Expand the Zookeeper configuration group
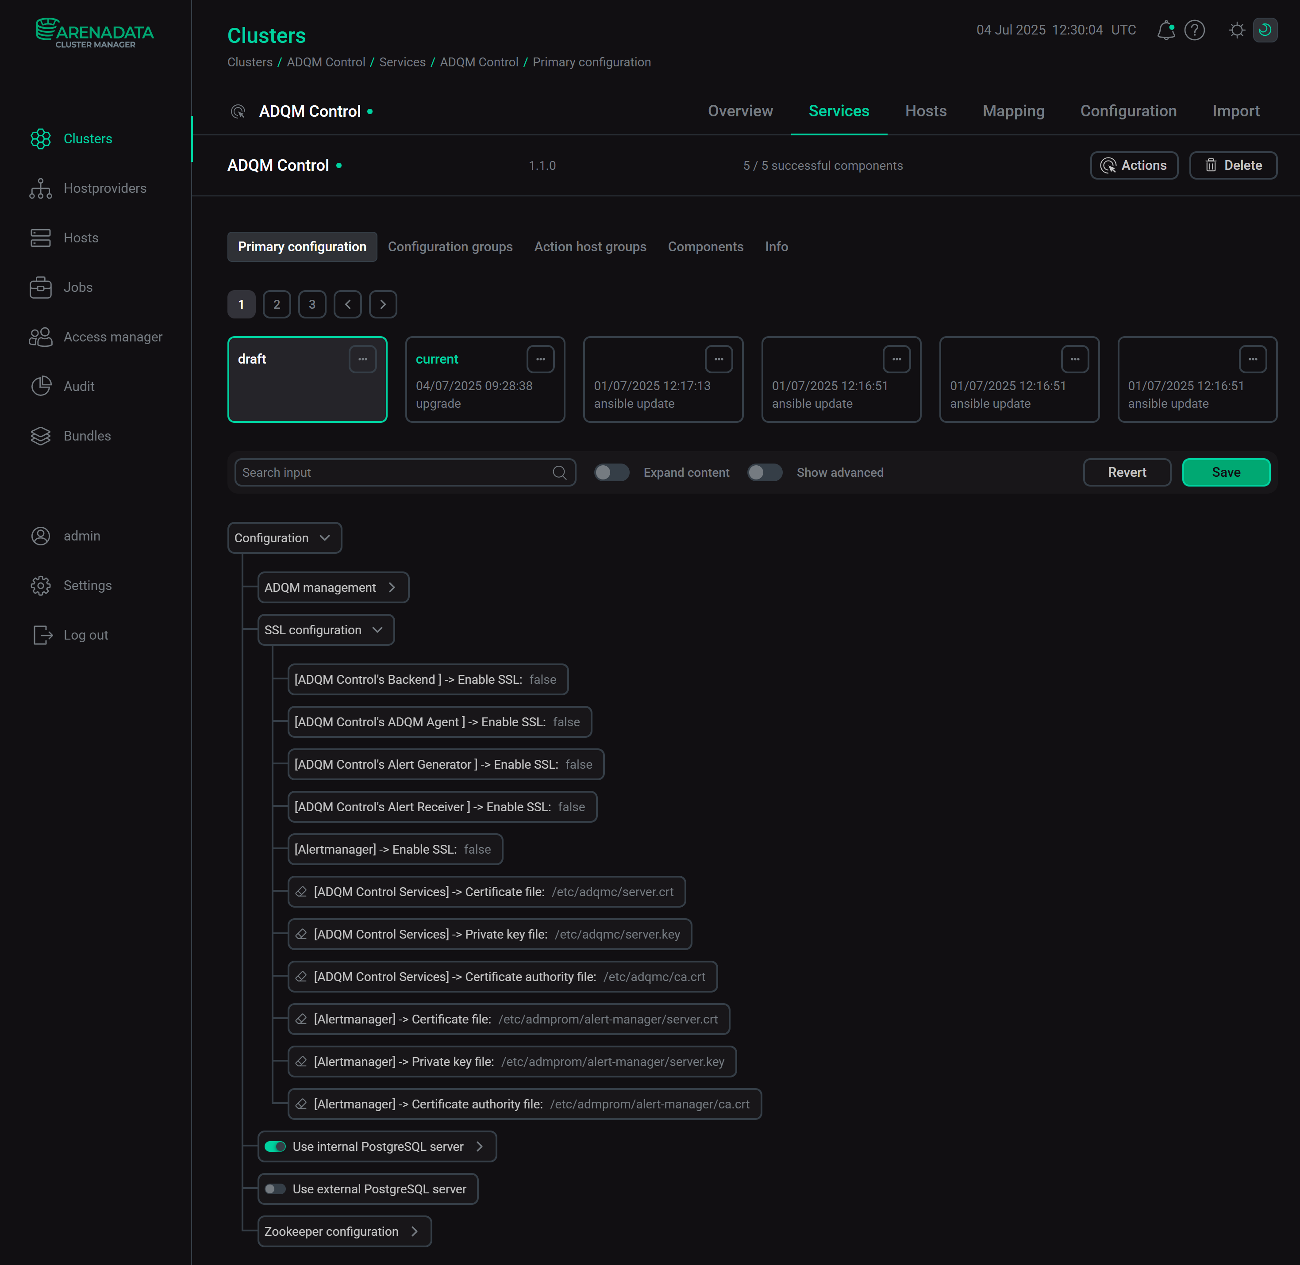1300x1265 pixels. [415, 1231]
